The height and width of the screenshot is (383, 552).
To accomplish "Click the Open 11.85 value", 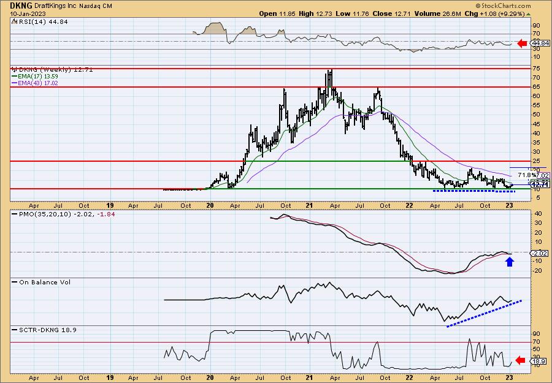I will tap(278, 13).
